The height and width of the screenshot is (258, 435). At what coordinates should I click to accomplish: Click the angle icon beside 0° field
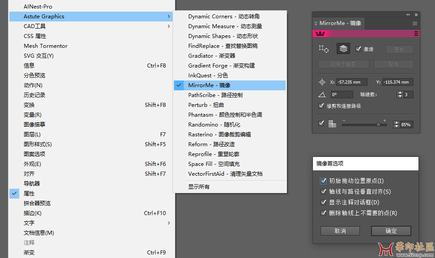pos(322,95)
